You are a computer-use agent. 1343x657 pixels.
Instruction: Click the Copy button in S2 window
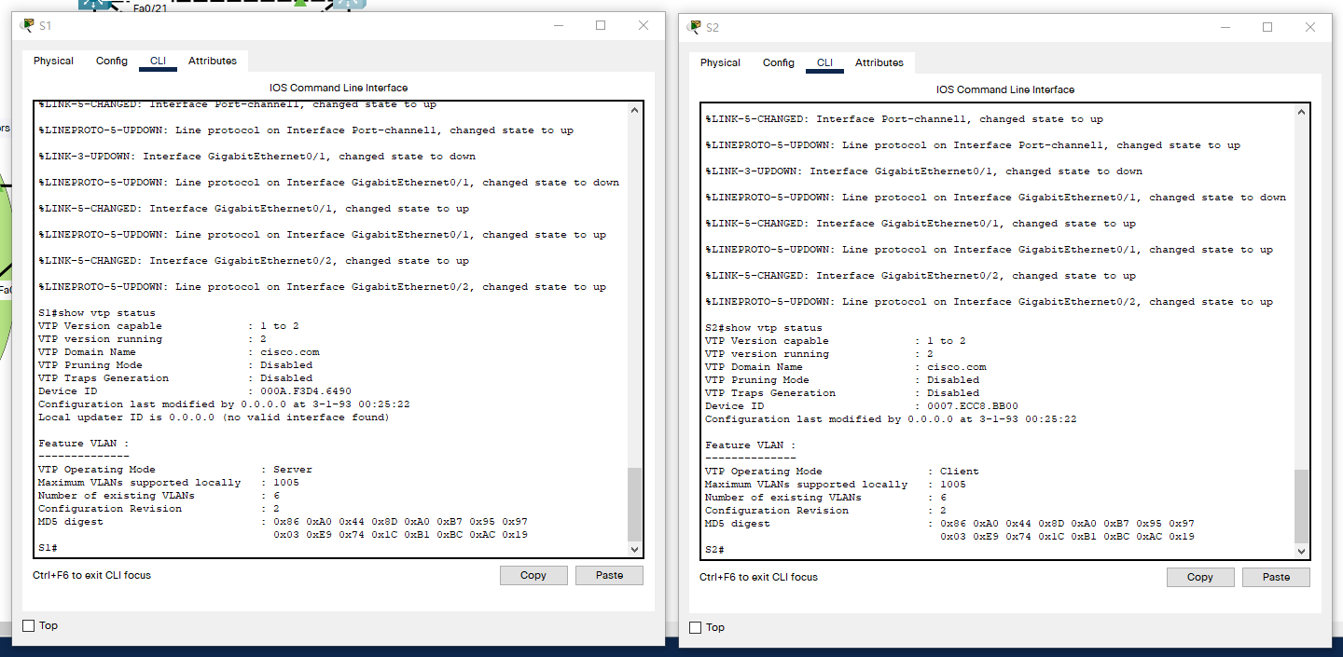(x=1199, y=577)
